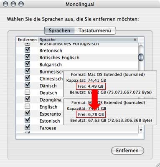This screenshot has height=167, width=160.
Task: Check the Deutsch checkbox
Action: 28,92
